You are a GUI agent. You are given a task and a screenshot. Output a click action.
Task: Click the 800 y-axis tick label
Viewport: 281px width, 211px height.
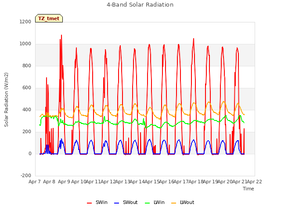(27, 65)
